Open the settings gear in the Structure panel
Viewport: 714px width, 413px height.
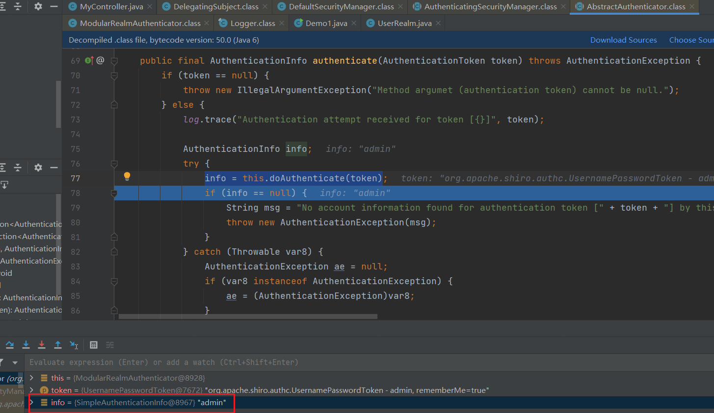coord(38,168)
